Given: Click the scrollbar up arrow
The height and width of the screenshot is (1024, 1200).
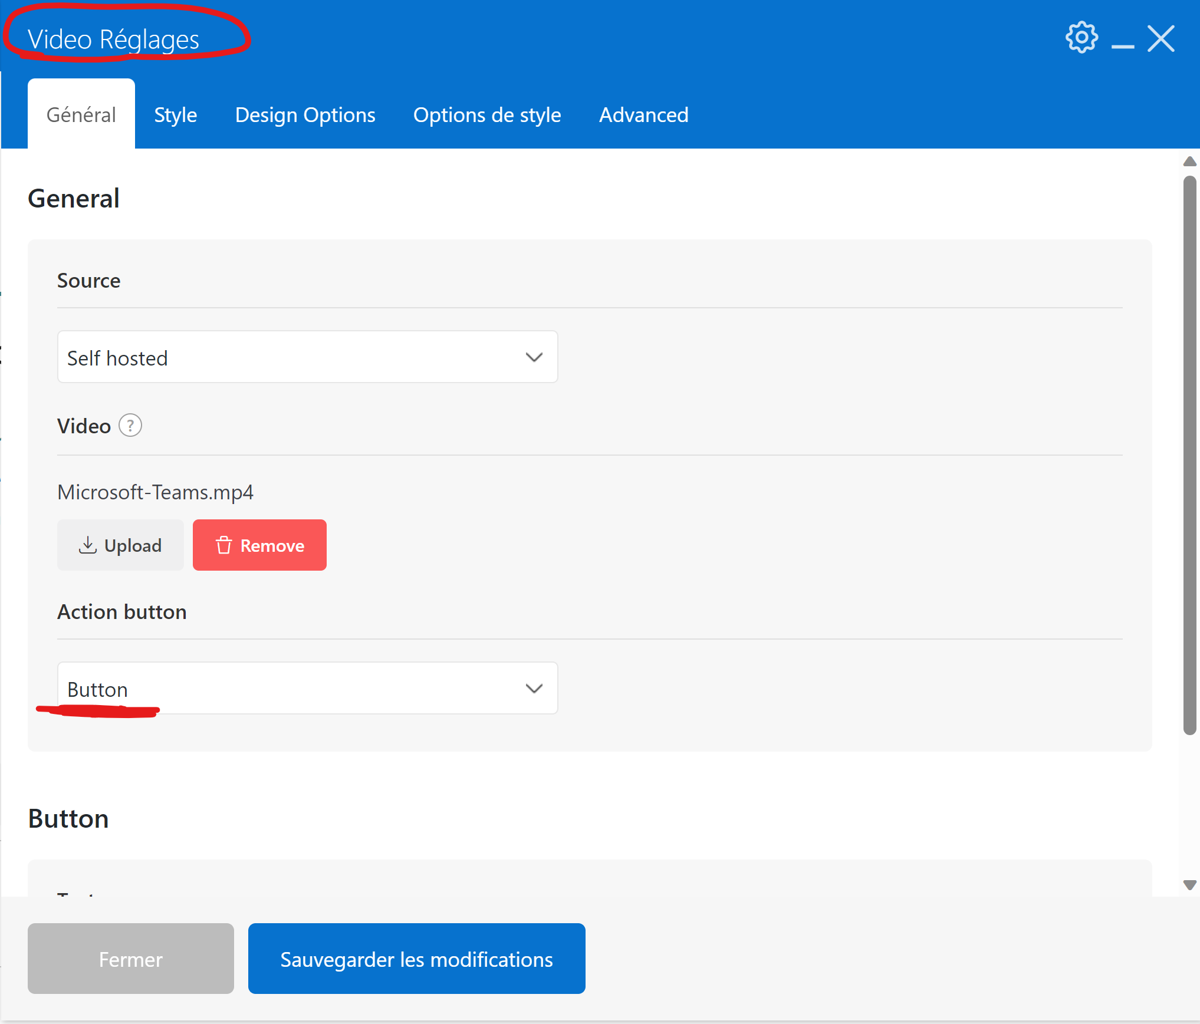Looking at the screenshot, I should click(x=1189, y=162).
